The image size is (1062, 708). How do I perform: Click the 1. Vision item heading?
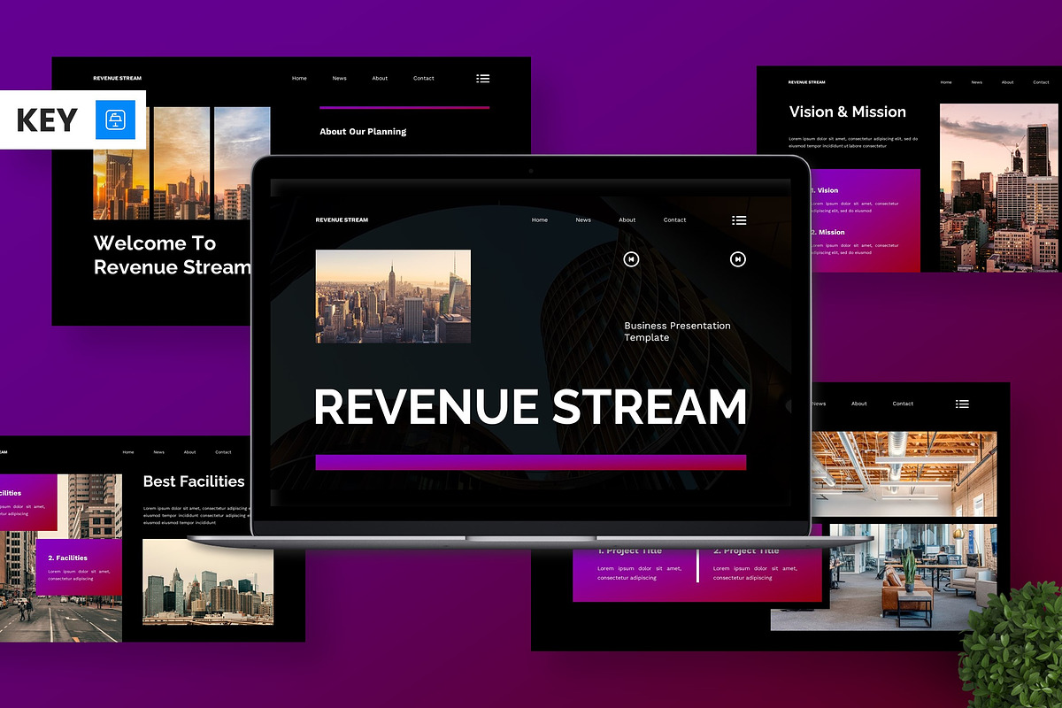click(824, 190)
